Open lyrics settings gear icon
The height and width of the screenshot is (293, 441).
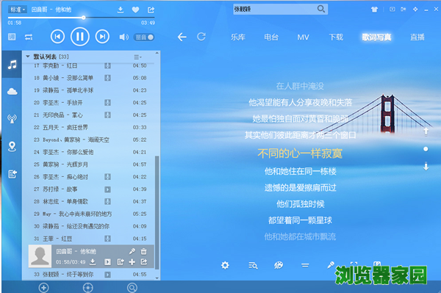click(x=225, y=265)
